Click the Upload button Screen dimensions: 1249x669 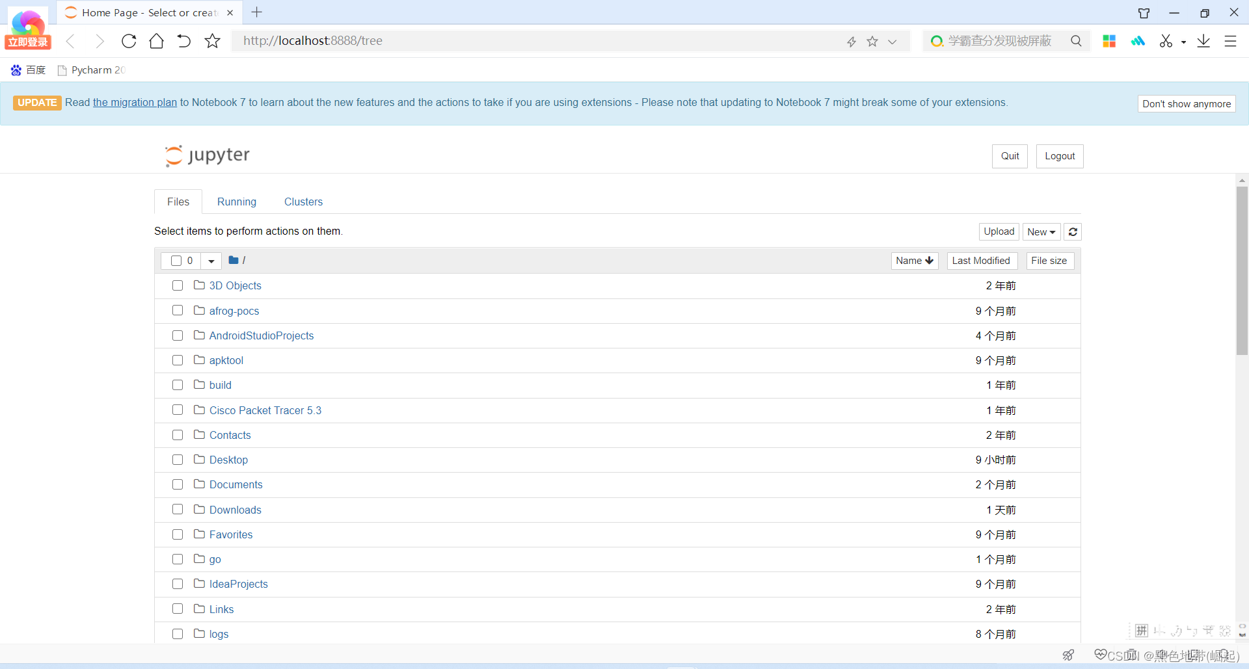pyautogui.click(x=999, y=231)
